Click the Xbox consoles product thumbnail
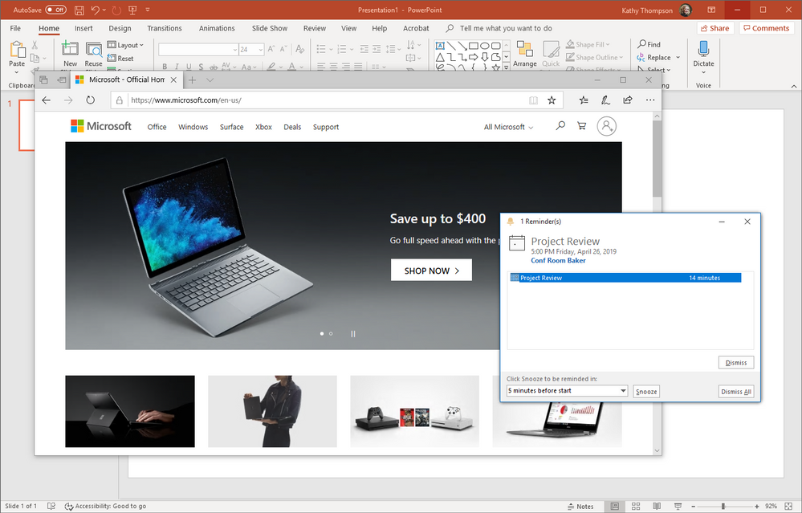 tap(415, 411)
